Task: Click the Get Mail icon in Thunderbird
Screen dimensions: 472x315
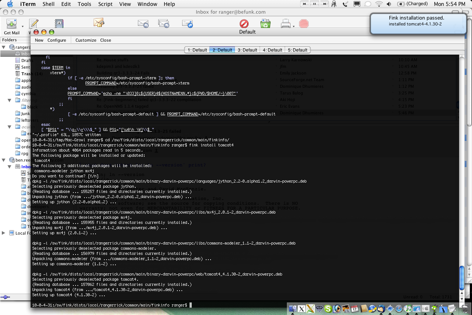Action: click(11, 24)
